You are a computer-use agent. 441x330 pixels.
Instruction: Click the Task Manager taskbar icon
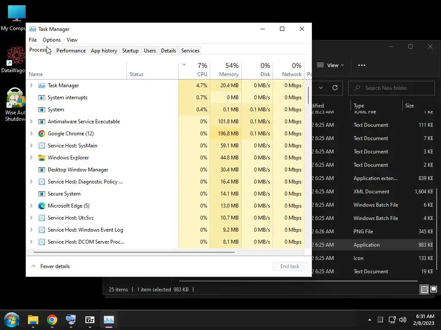(x=109, y=320)
